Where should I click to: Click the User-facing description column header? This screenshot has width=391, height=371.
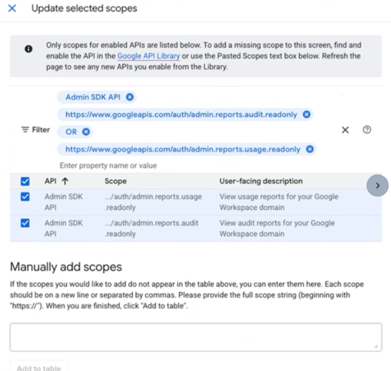[x=261, y=181]
